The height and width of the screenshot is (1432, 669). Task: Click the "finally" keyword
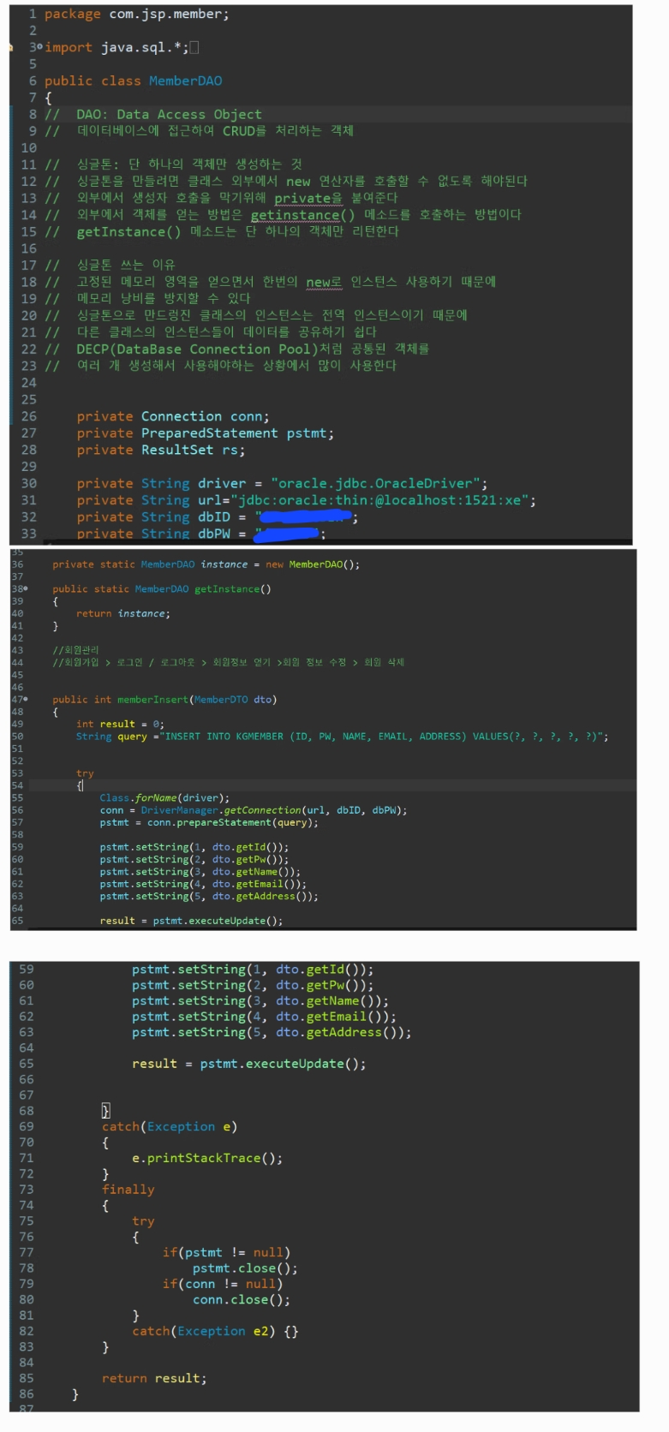[128, 1190]
